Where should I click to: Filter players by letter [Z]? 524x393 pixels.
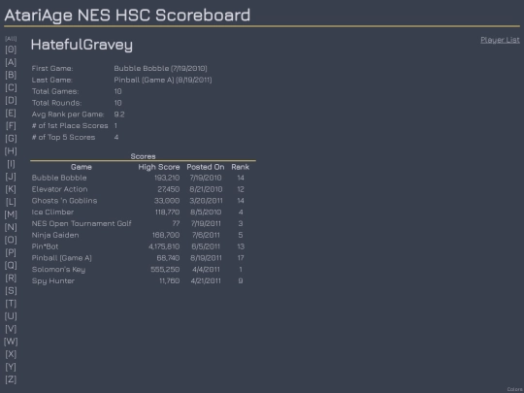(x=11, y=379)
